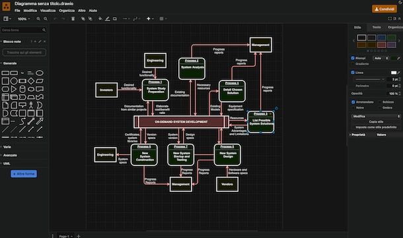Toggle the Gradiente checkbox
Viewport: 403px width, 238px height.
click(353, 64)
